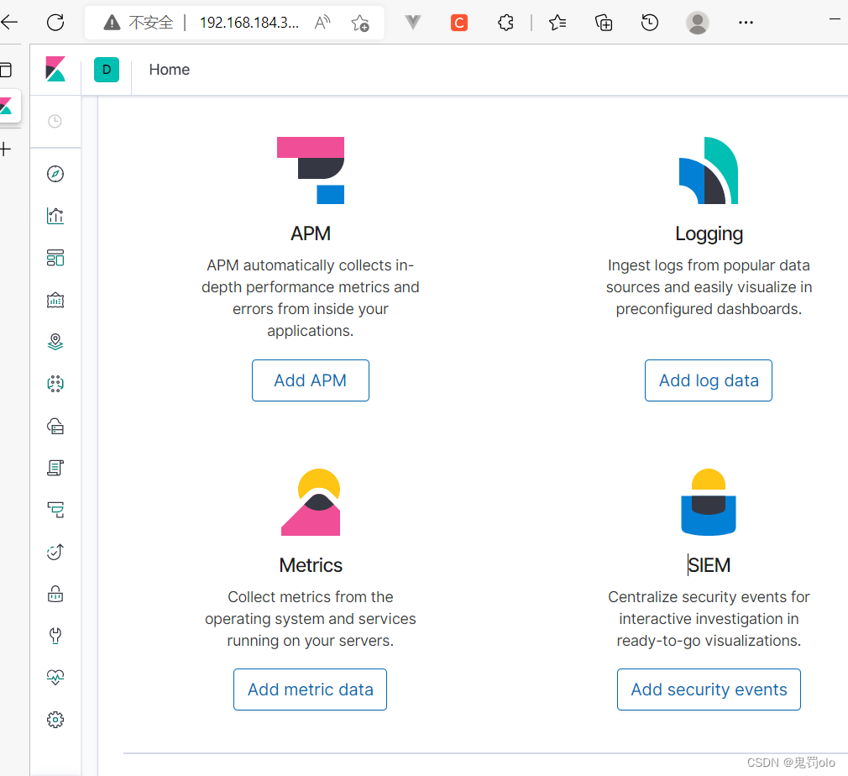Open Uptime icon in sidebar
Image resolution: width=848 pixels, height=776 pixels.
[55, 552]
